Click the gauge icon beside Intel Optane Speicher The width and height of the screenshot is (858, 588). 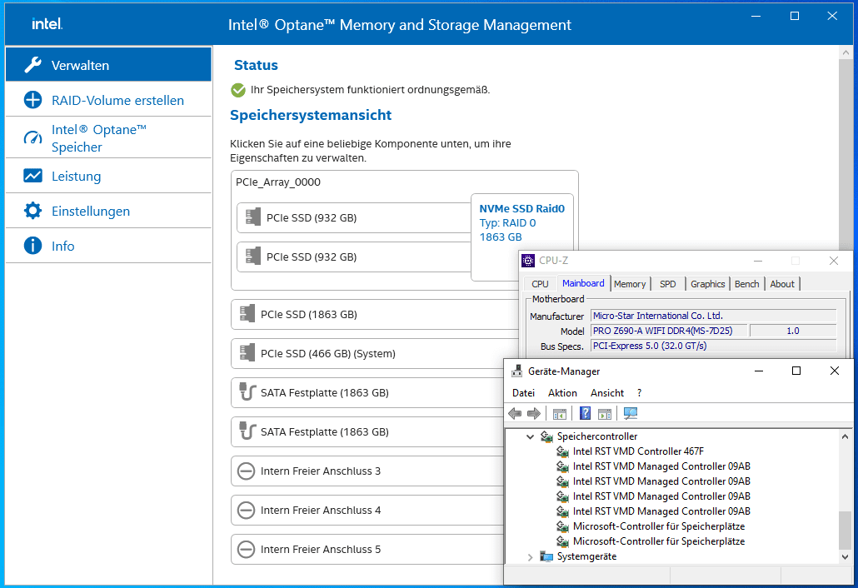click(x=32, y=137)
